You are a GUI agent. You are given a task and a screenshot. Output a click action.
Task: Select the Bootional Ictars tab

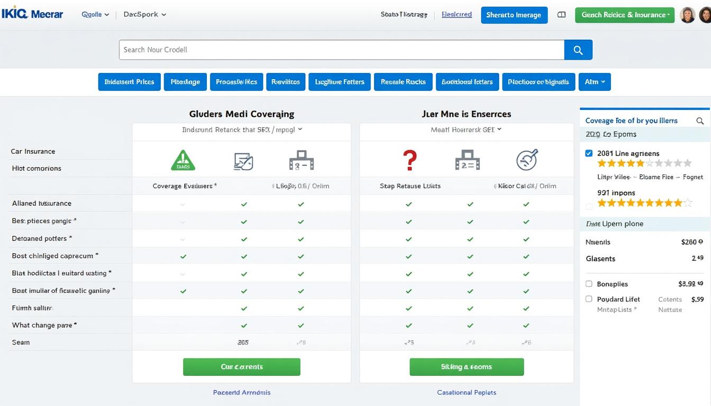pyautogui.click(x=467, y=82)
